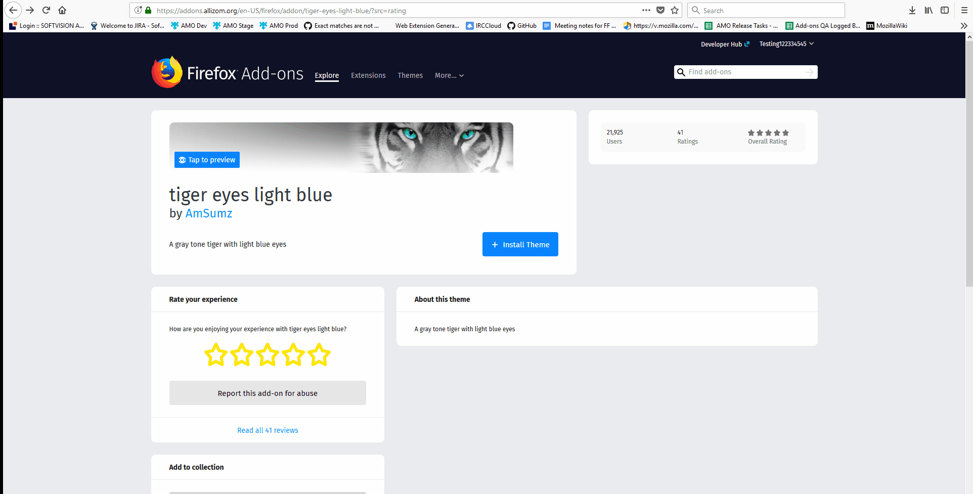
Task: Click the tiger theme preview image
Action: click(341, 148)
